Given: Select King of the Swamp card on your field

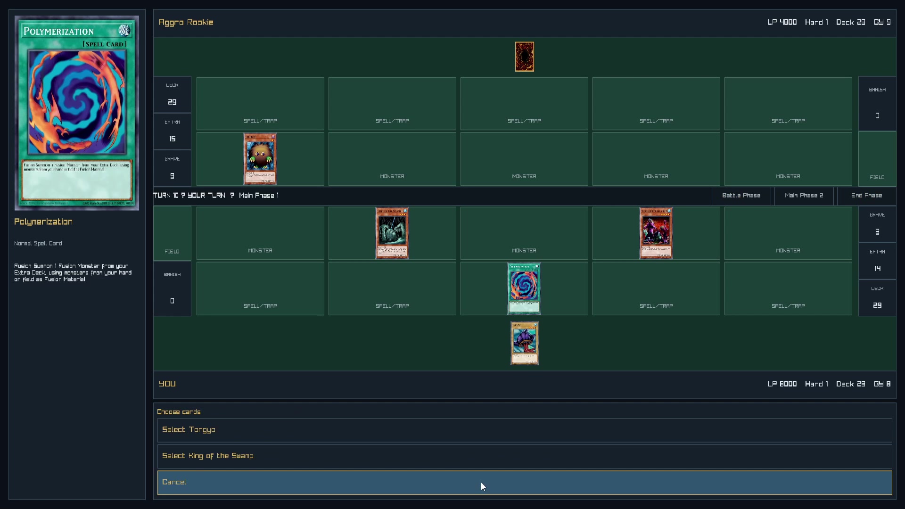Looking at the screenshot, I should pos(392,233).
